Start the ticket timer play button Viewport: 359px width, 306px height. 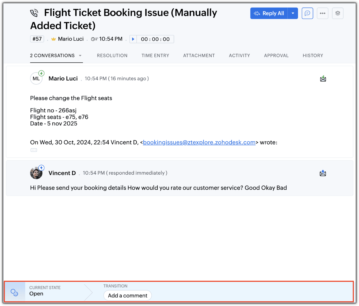pyautogui.click(x=133, y=39)
